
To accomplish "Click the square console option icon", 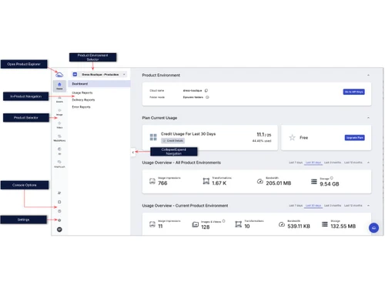I will click(59, 202).
